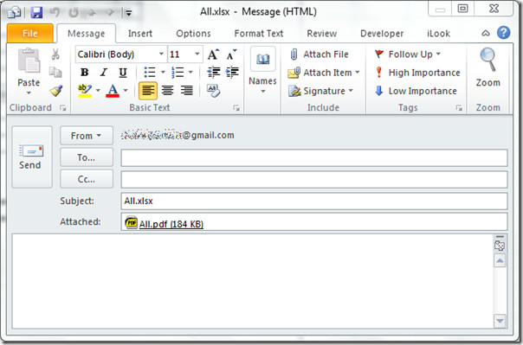Screen dimensions: 523x345
Task: Click the Clear Formatting icon
Action: coord(213,90)
